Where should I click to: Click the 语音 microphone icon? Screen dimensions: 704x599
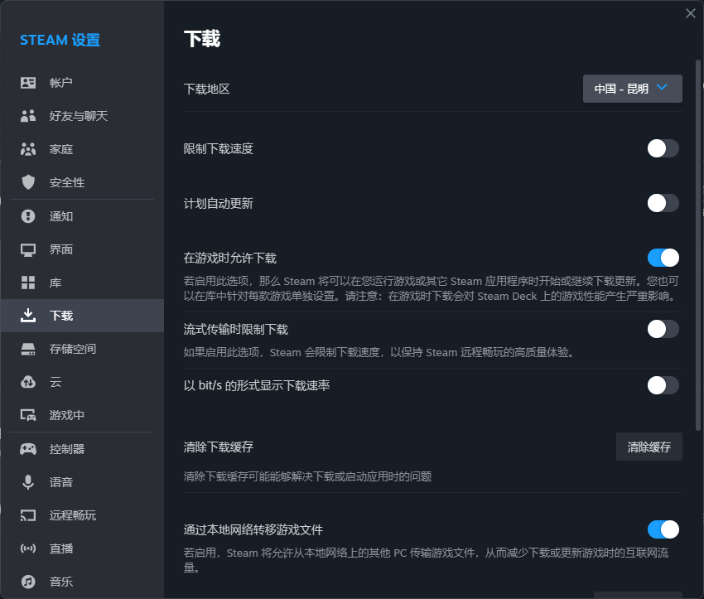tap(28, 482)
